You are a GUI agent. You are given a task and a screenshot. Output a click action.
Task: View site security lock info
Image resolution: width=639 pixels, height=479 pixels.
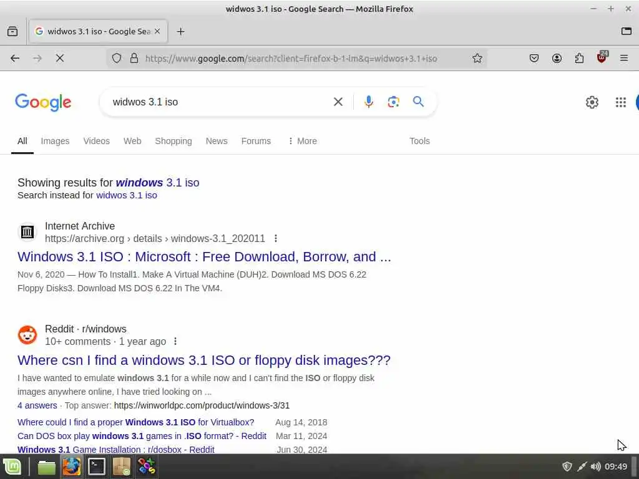click(x=134, y=58)
